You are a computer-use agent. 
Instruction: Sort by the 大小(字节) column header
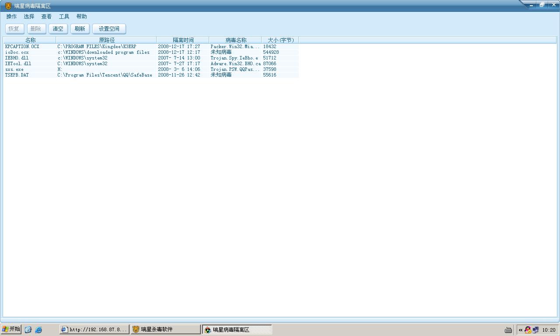click(x=280, y=40)
